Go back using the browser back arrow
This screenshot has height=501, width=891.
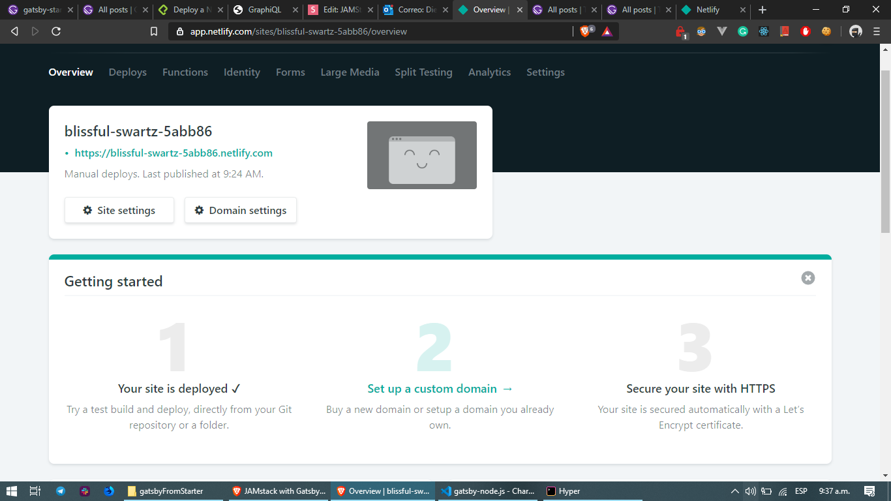(x=14, y=31)
